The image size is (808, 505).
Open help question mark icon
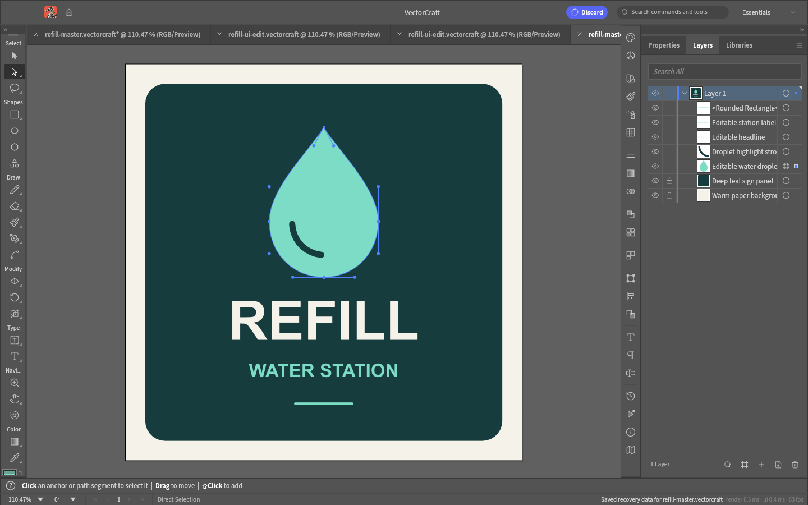tap(11, 486)
